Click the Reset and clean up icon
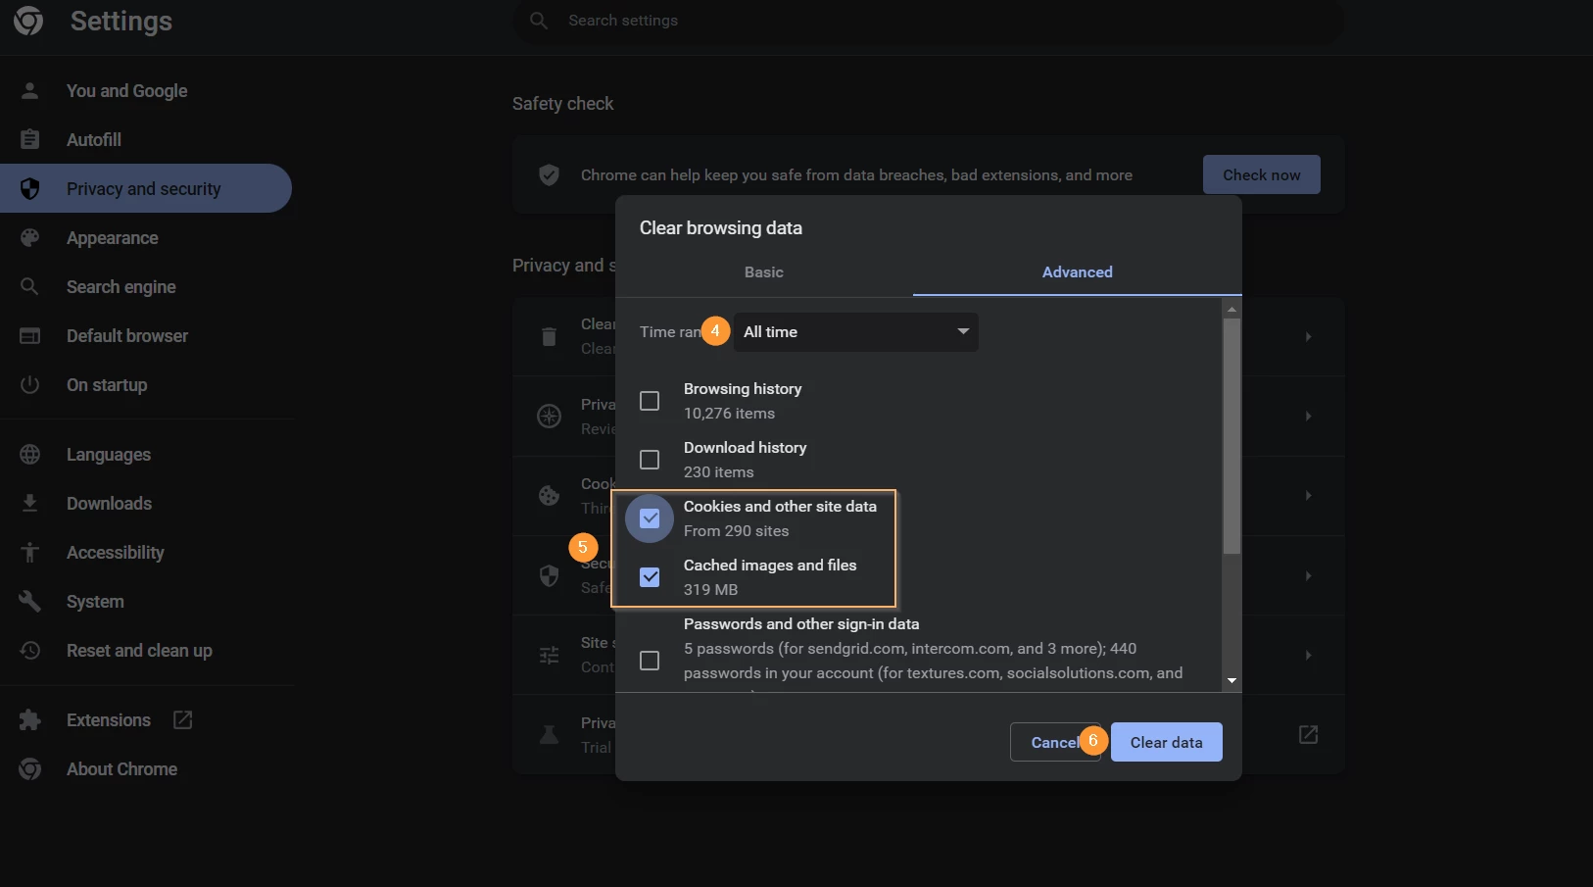Image resolution: width=1593 pixels, height=887 pixels. point(30,651)
